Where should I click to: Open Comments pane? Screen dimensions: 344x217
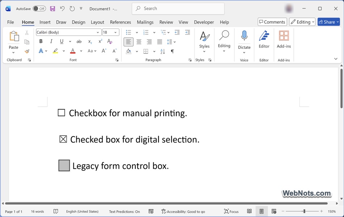[272, 22]
